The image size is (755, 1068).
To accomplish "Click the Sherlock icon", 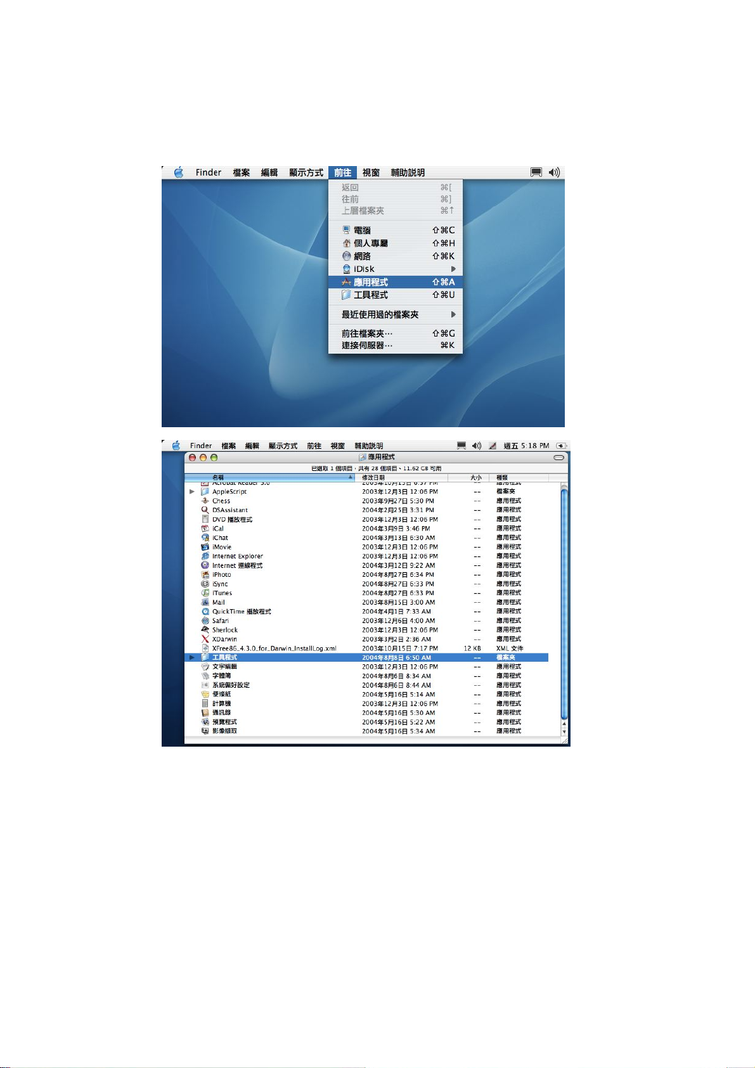I will pyautogui.click(x=205, y=629).
